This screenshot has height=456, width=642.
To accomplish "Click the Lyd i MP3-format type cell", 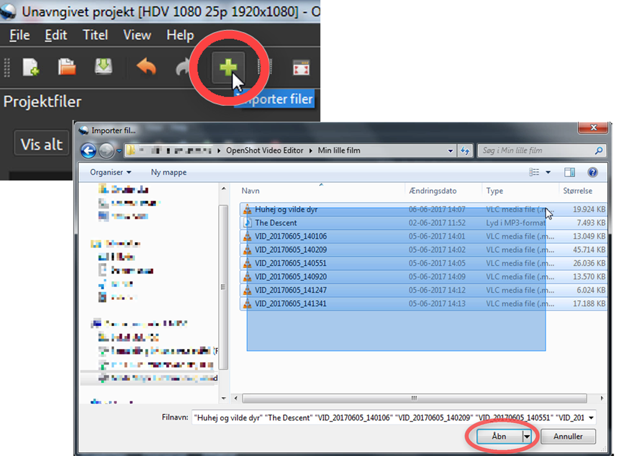I will pos(515,223).
